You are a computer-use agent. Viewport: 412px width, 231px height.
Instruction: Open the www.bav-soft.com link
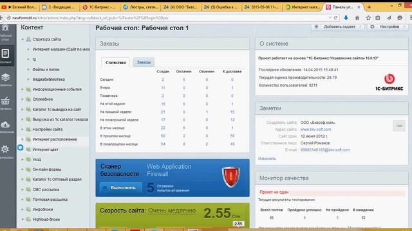coord(315,130)
